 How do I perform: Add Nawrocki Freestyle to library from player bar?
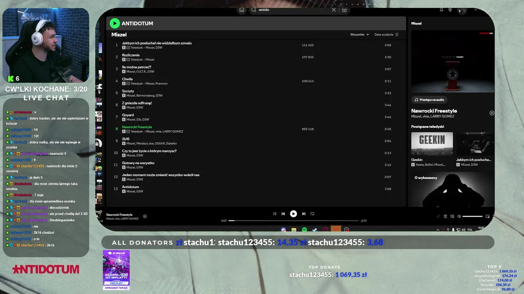[145, 216]
